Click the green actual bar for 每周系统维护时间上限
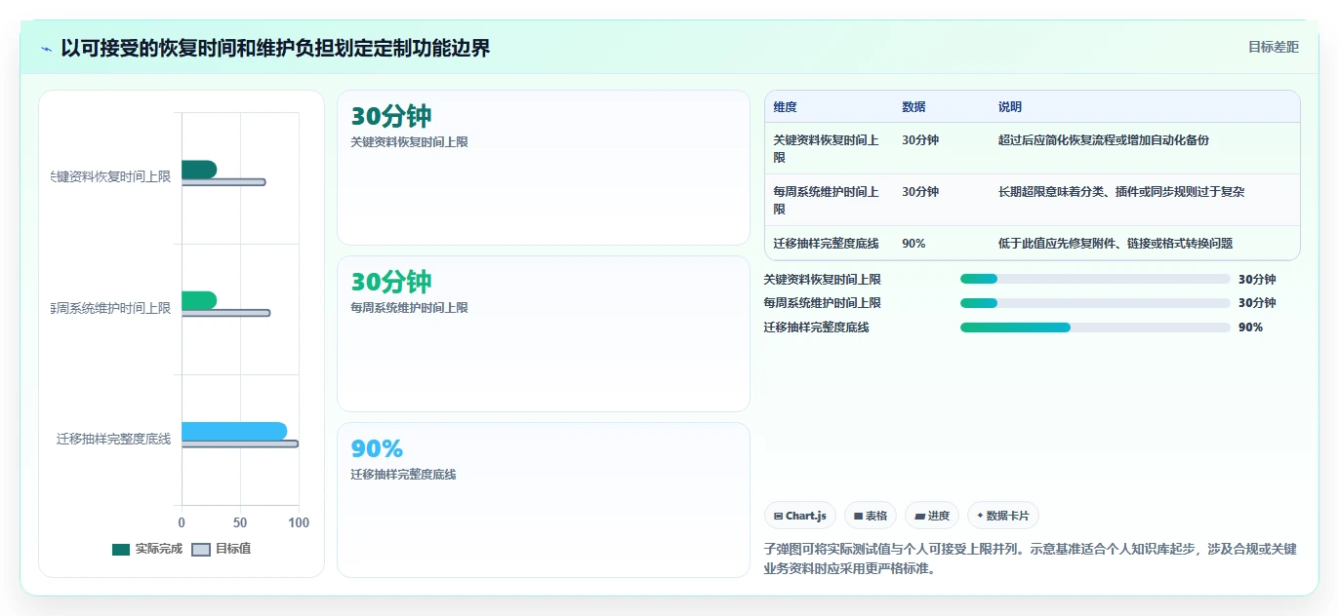 199,300
